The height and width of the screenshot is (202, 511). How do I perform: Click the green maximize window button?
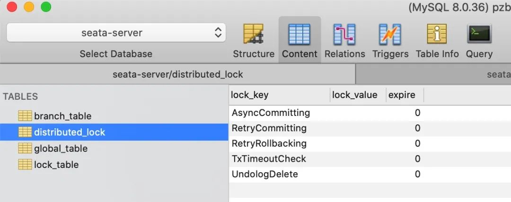tap(46, 7)
